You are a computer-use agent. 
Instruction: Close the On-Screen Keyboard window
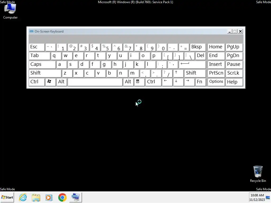pyautogui.click(x=240, y=31)
